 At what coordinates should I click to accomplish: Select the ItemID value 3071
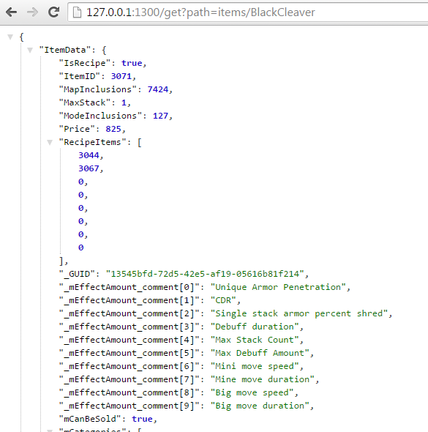coord(121,76)
